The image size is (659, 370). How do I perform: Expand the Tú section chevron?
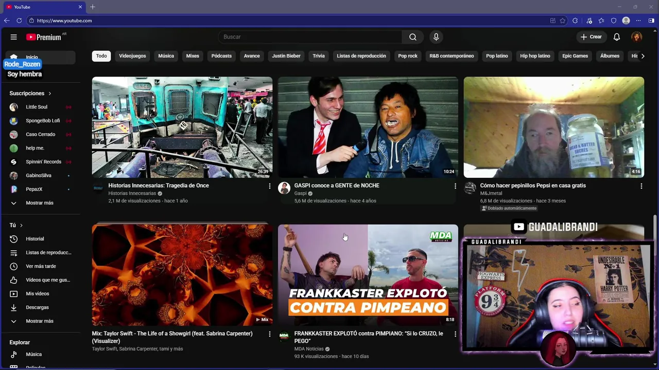click(x=21, y=225)
